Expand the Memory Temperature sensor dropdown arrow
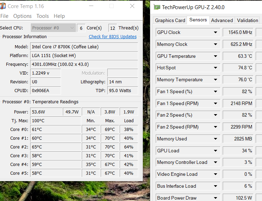 [216, 79]
